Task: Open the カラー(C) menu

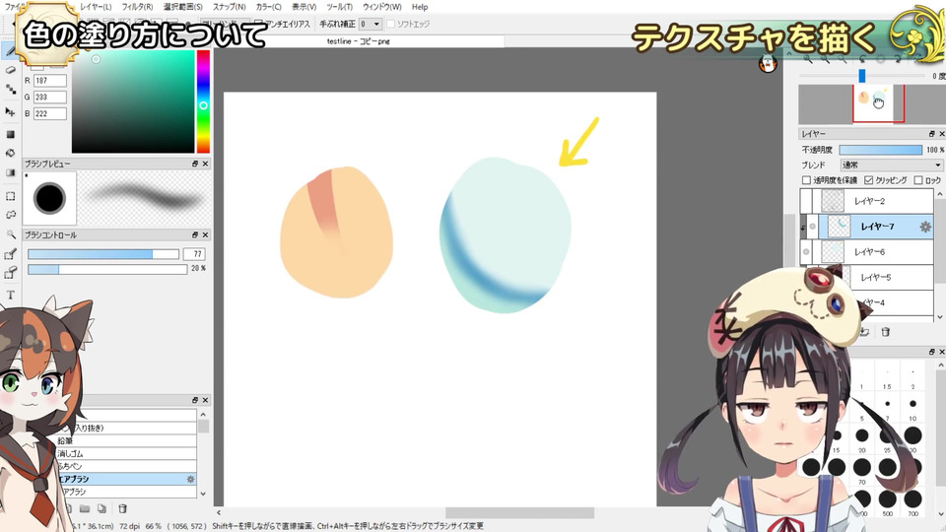Action: coord(268,7)
